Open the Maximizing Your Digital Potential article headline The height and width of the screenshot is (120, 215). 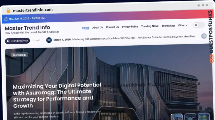(x=57, y=95)
